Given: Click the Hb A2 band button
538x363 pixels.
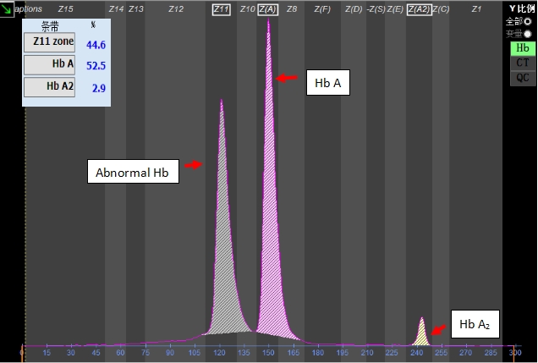Looking at the screenshot, I should pos(49,86).
